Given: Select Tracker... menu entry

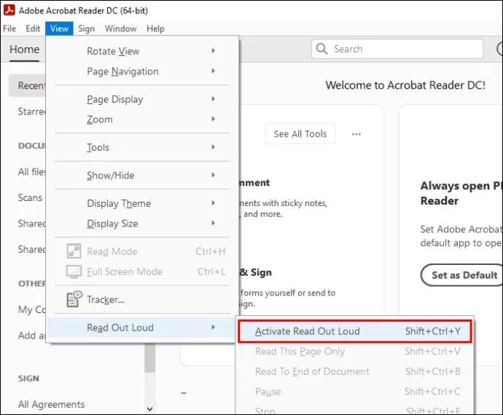Looking at the screenshot, I should click(140, 299).
